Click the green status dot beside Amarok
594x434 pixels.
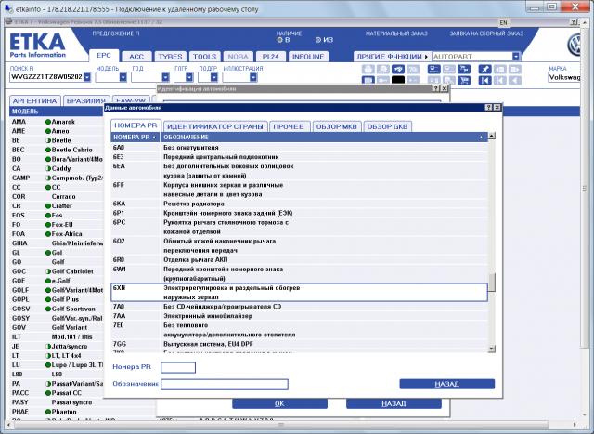tap(47, 122)
